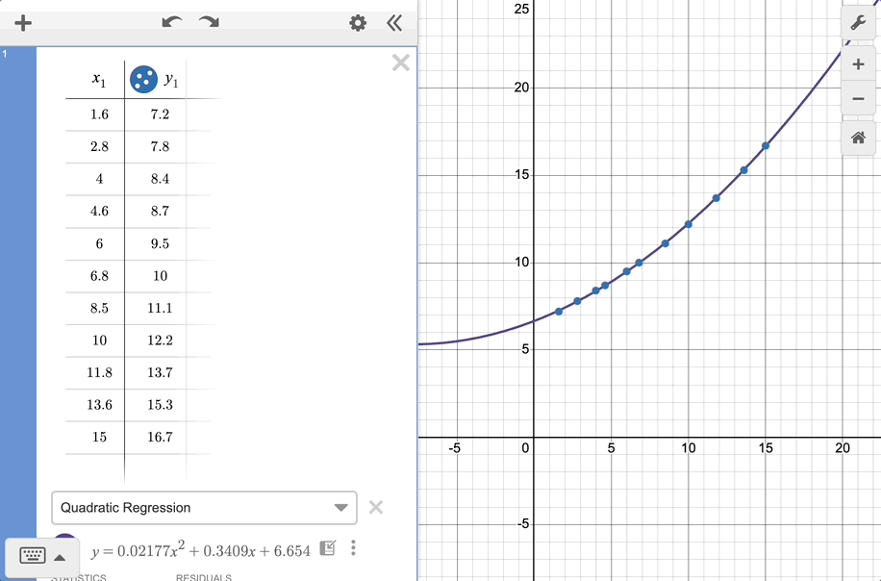Zoom in on the graph
Screen dimensions: 881x581
(858, 64)
